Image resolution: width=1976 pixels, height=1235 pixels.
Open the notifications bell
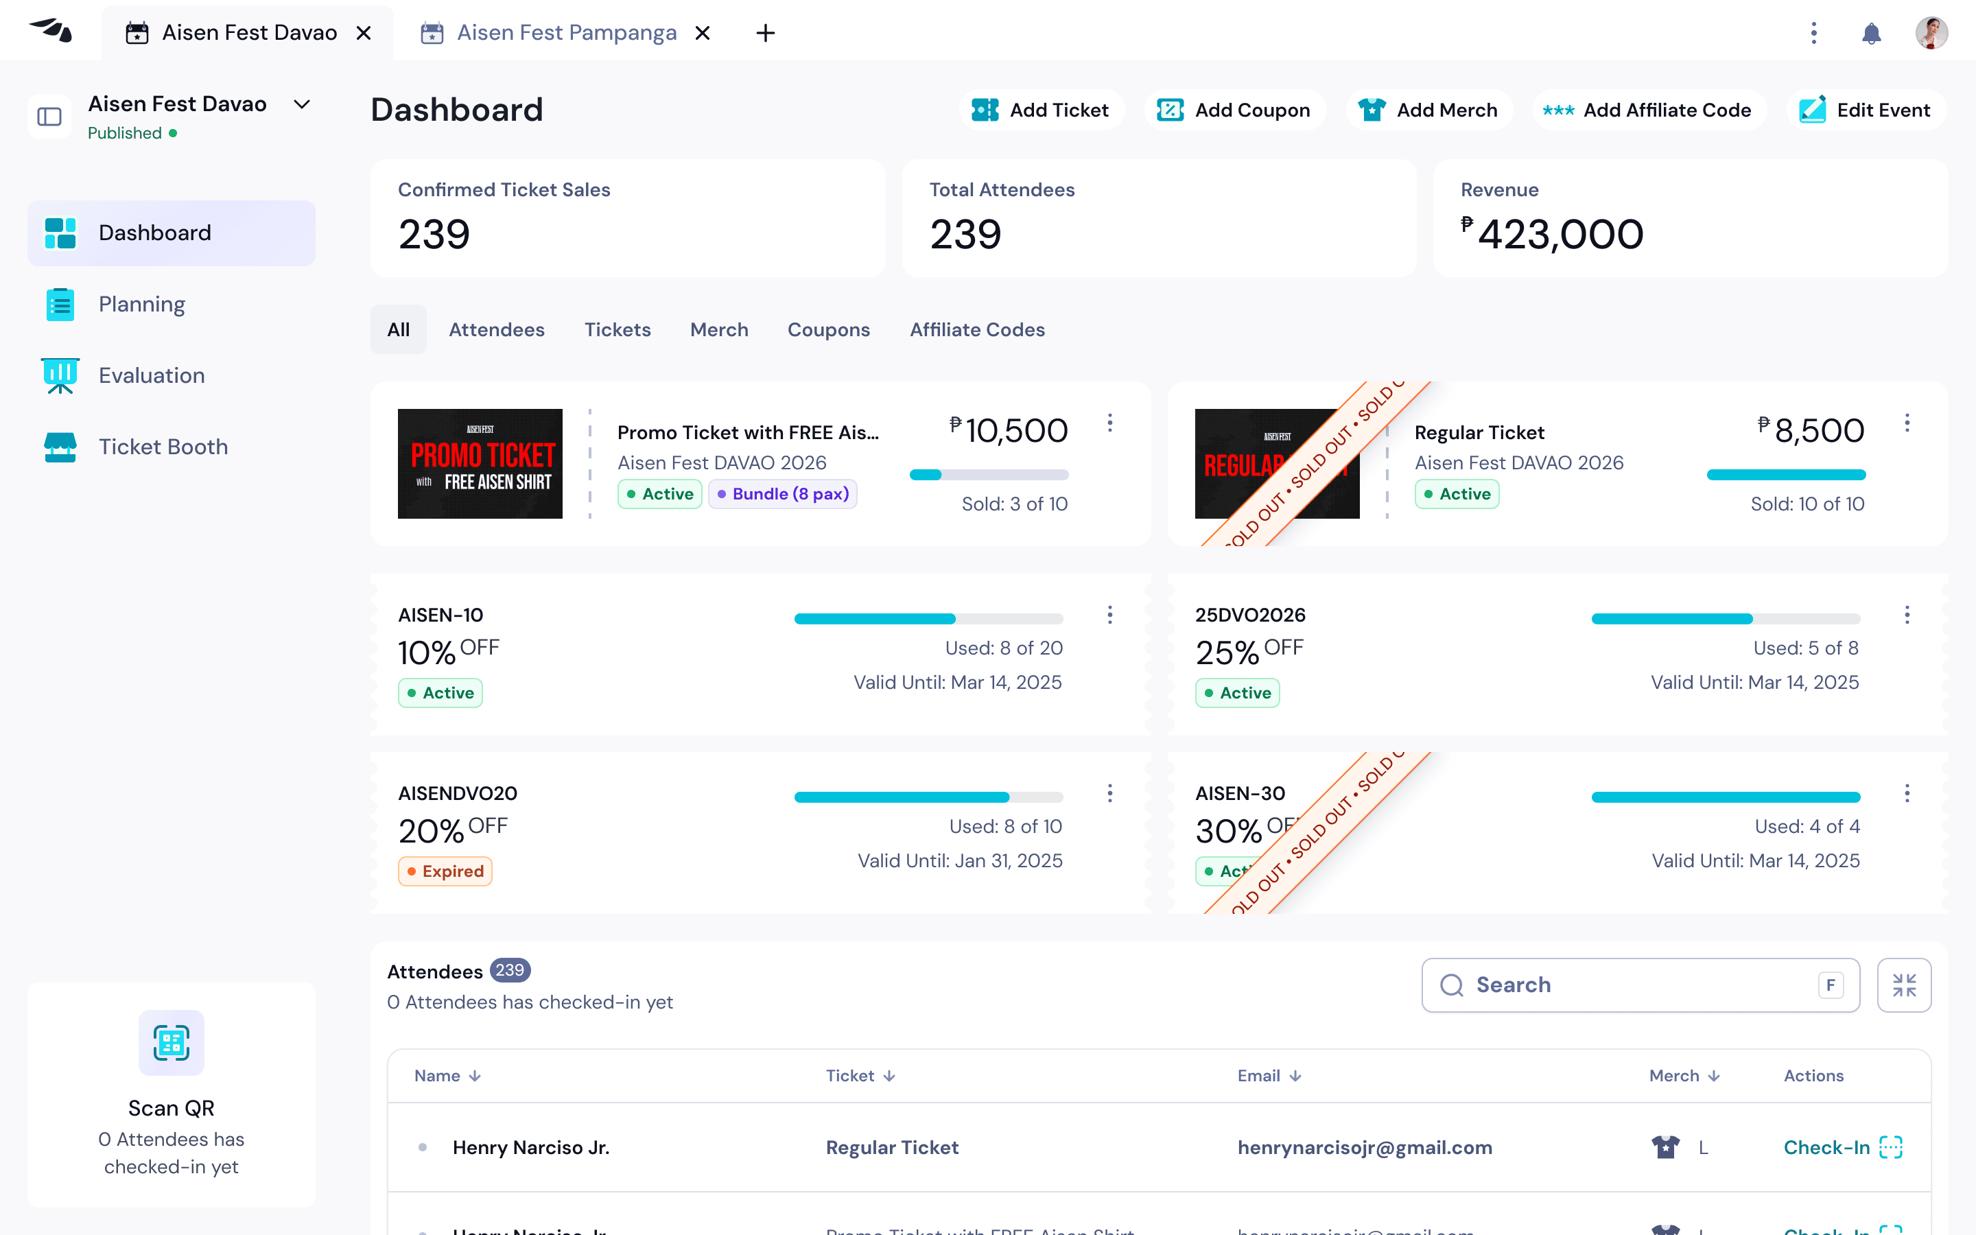pyautogui.click(x=1872, y=33)
